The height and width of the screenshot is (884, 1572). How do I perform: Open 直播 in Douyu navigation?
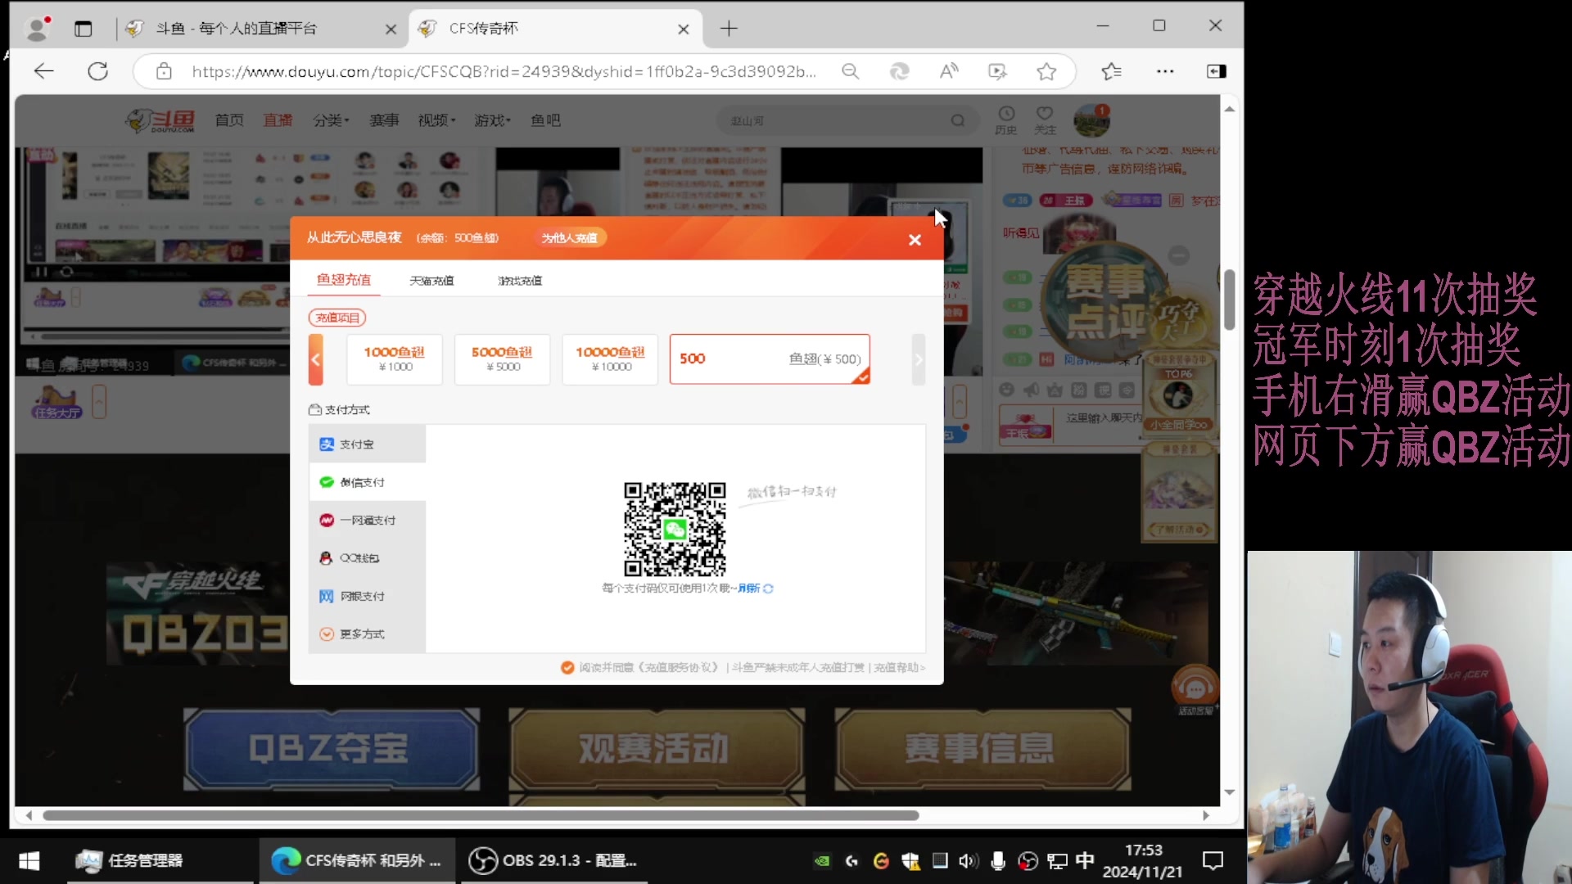click(278, 120)
